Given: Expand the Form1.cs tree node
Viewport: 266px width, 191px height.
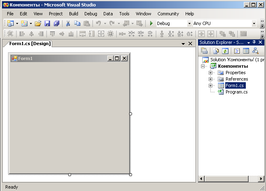Looking at the screenshot, I should (211, 85).
